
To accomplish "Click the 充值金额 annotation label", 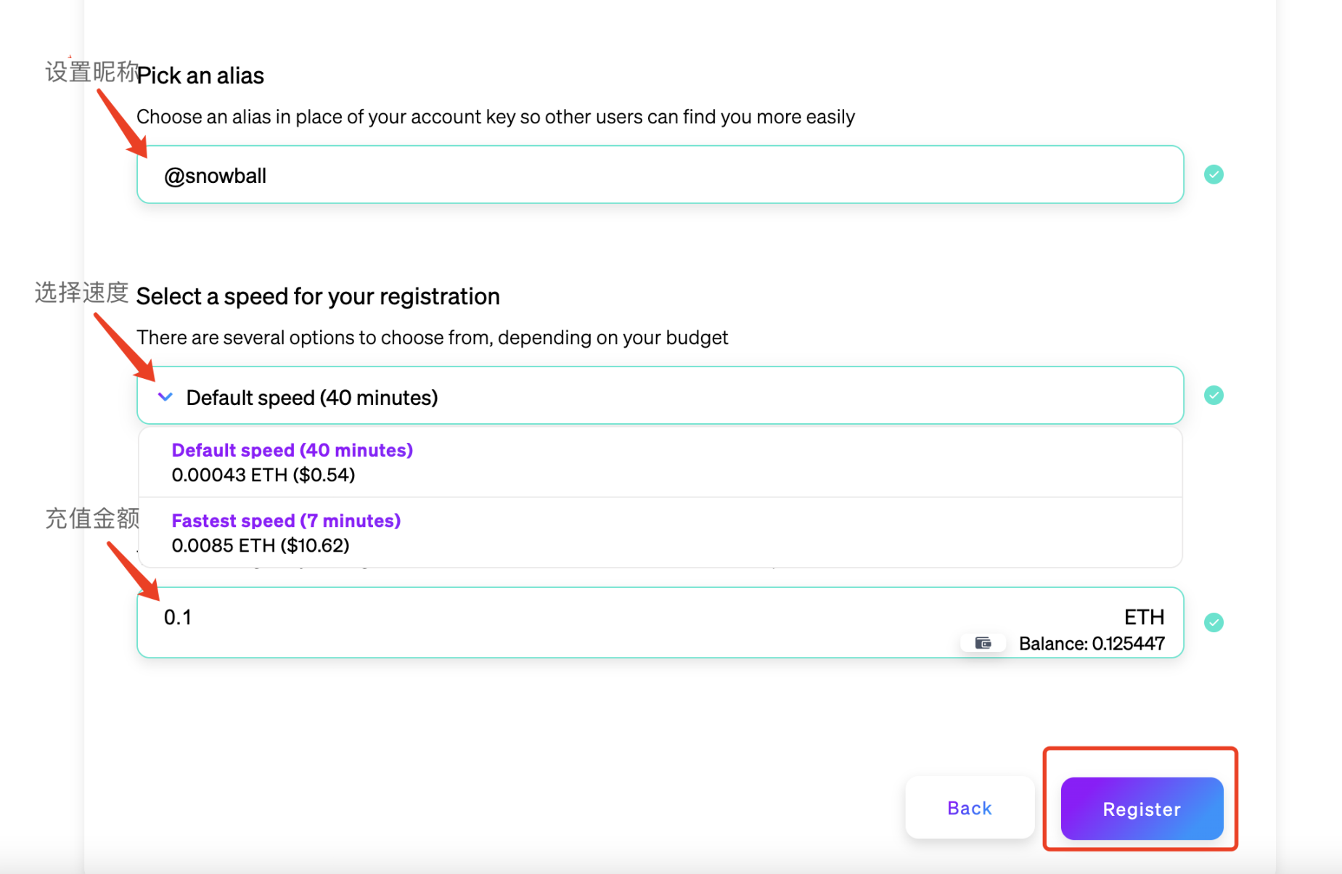I will point(91,518).
